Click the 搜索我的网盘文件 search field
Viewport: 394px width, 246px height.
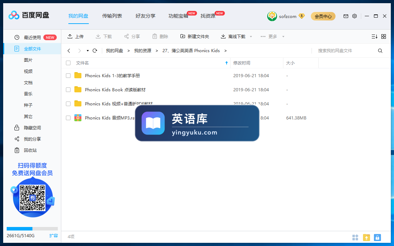point(345,51)
